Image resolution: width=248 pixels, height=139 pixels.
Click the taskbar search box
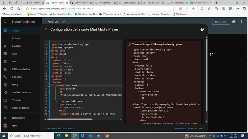click(31, 136)
